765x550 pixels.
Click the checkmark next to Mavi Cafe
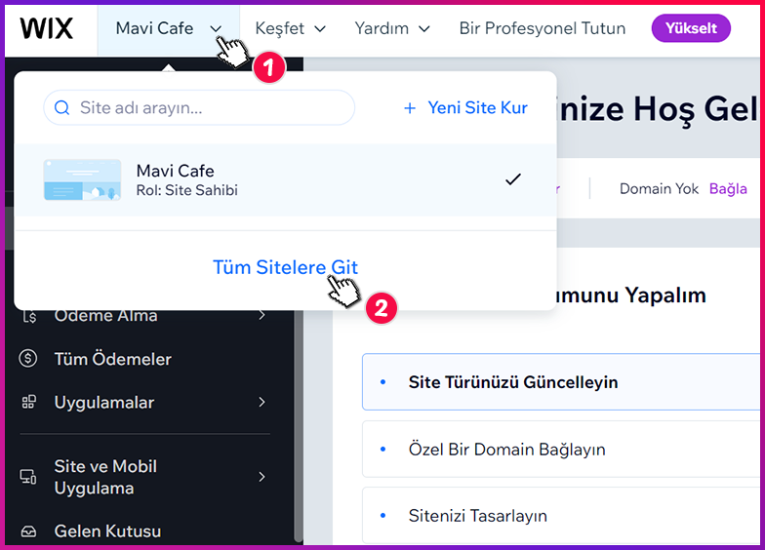(x=513, y=179)
